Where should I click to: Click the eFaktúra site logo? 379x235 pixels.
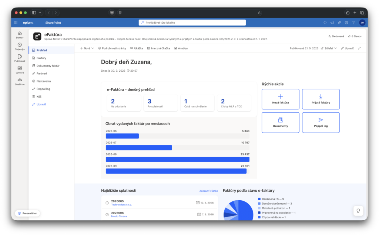coord(37,37)
